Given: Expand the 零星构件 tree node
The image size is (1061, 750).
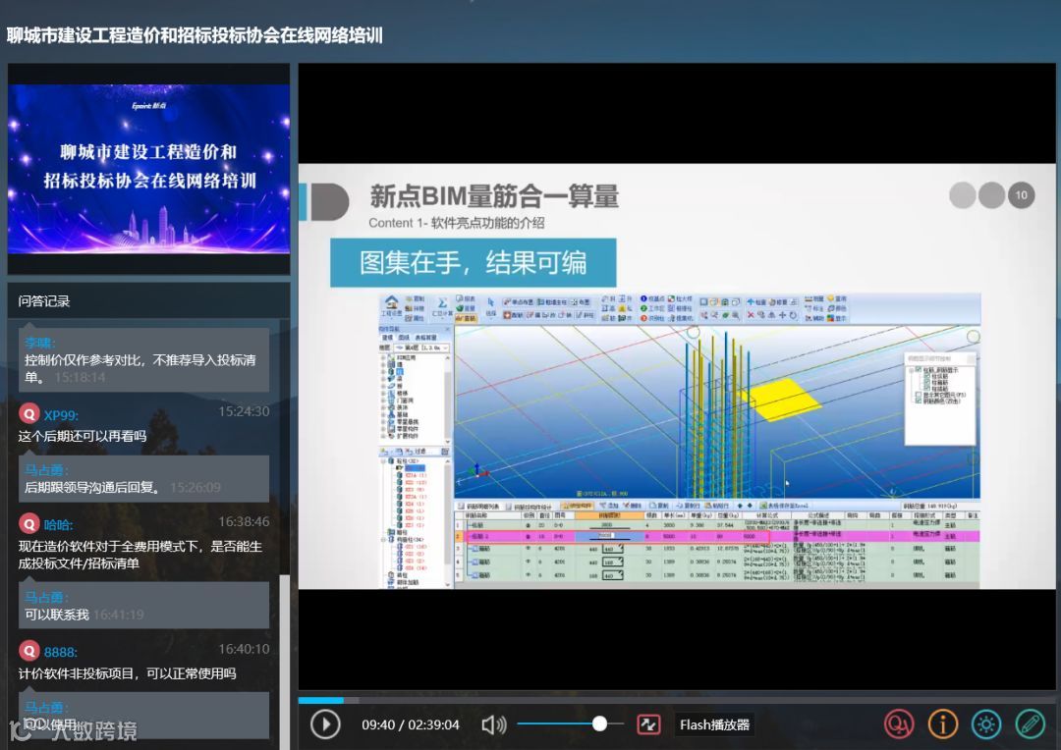Looking at the screenshot, I should 383,429.
